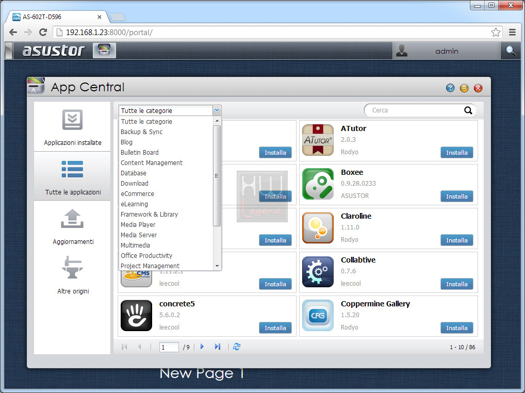The image size is (525, 393).
Task: Choose Bulletin Board category
Action: tap(167, 153)
